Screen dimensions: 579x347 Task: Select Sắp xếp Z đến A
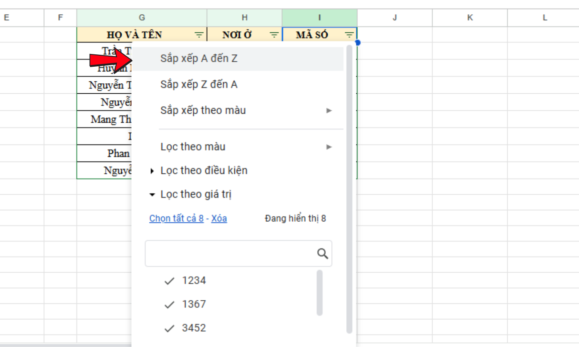point(199,84)
